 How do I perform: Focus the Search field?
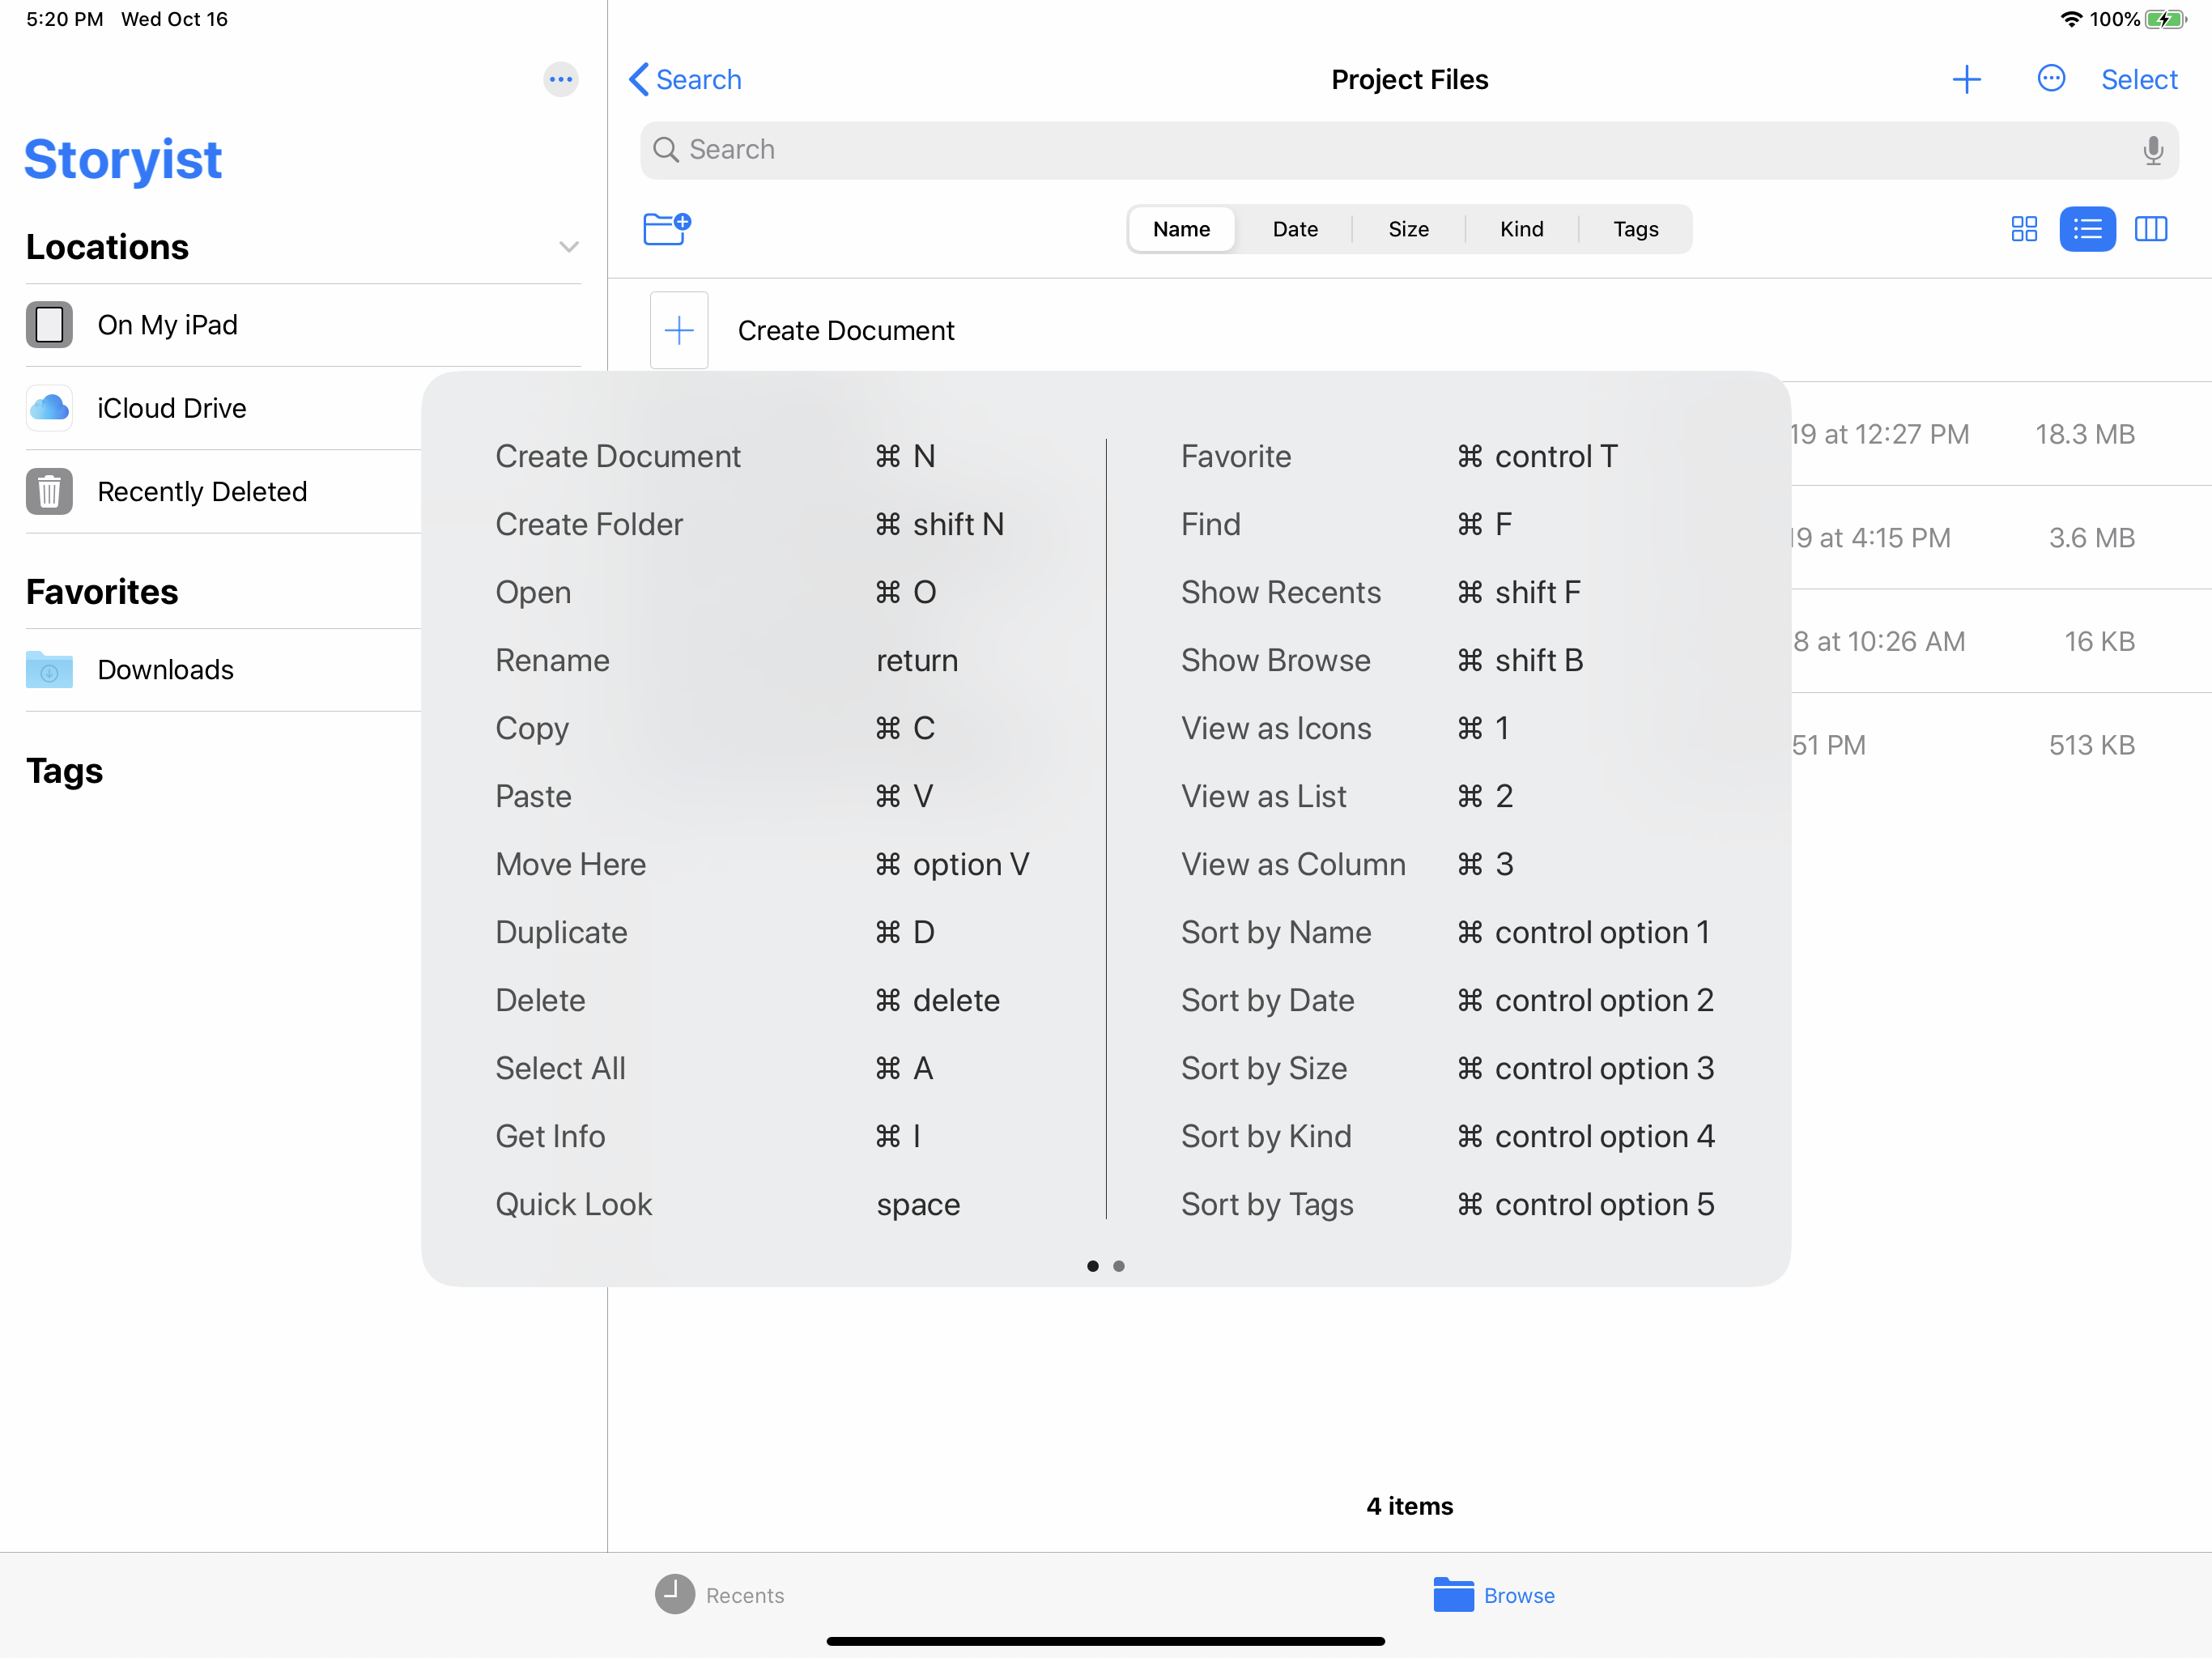(1409, 150)
